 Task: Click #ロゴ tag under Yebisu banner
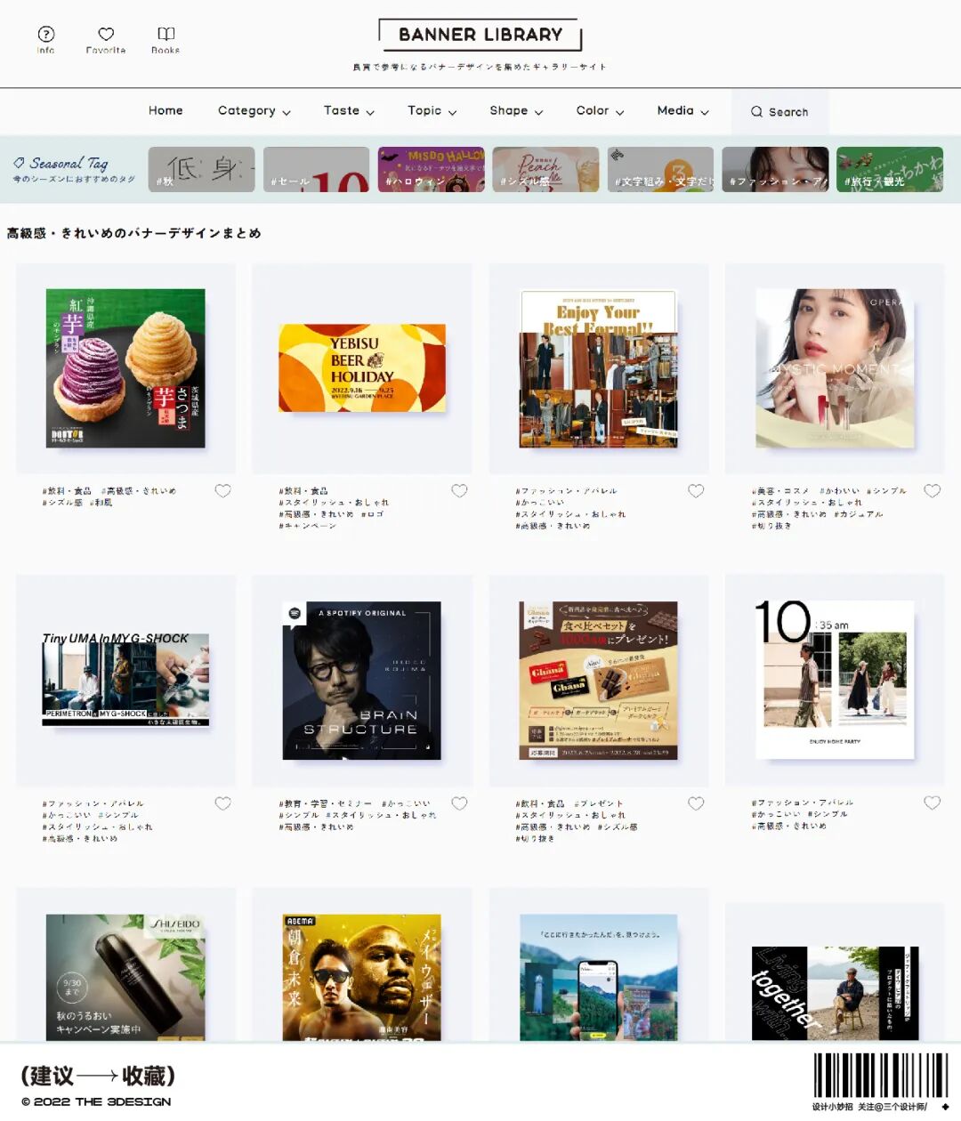point(372,514)
